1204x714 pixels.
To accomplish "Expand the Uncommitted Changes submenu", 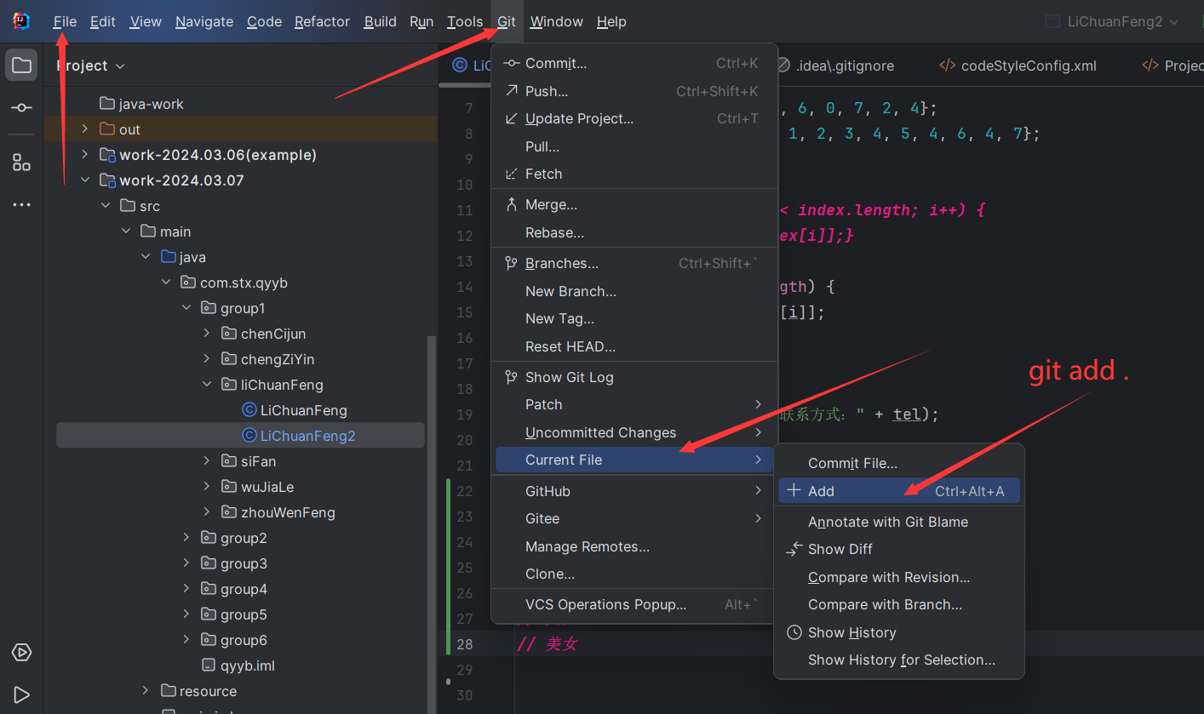I will click(x=634, y=432).
